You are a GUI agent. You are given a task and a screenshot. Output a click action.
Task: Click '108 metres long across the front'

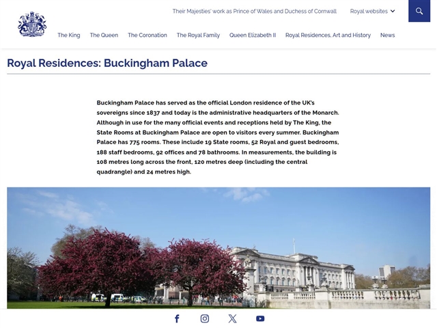[144, 162]
